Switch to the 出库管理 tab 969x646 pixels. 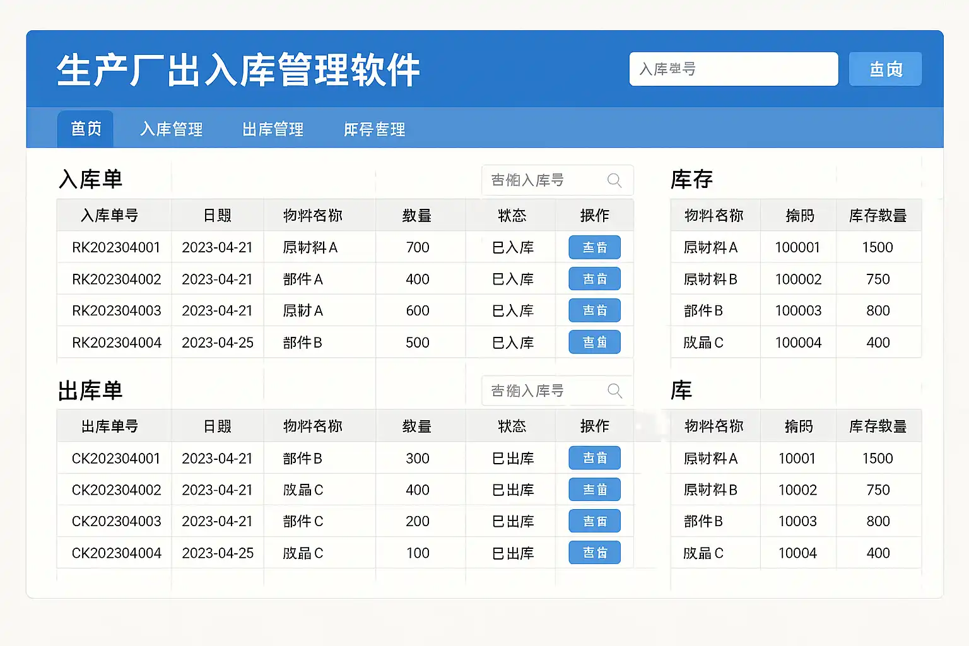tap(273, 129)
